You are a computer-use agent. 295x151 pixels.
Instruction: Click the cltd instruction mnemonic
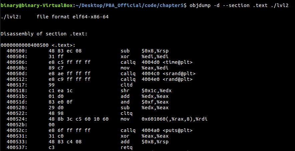[126, 85]
